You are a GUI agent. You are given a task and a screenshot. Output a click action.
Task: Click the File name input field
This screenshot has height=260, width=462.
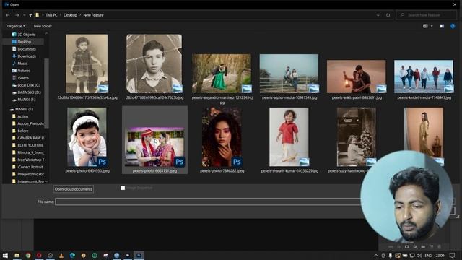click(208, 201)
